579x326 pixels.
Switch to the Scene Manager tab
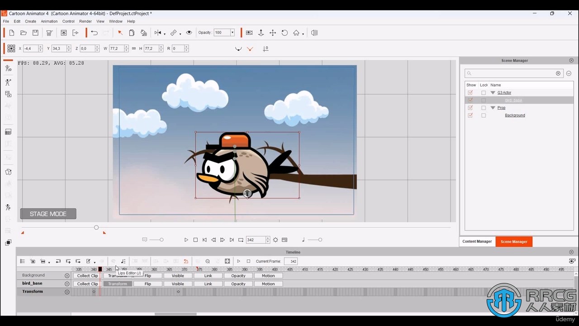[514, 242]
